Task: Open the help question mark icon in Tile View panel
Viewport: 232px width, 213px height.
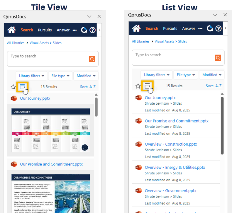Action: [92, 30]
